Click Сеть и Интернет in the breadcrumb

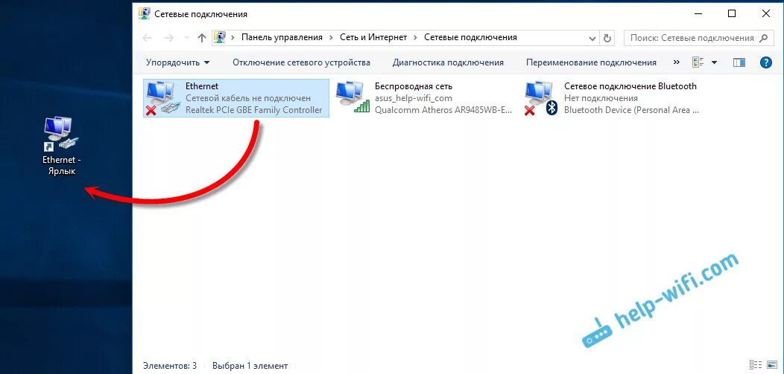pyautogui.click(x=373, y=37)
